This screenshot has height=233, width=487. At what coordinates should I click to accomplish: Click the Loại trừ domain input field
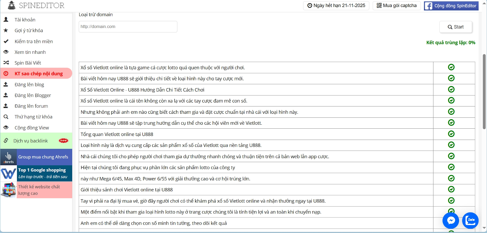click(x=128, y=27)
